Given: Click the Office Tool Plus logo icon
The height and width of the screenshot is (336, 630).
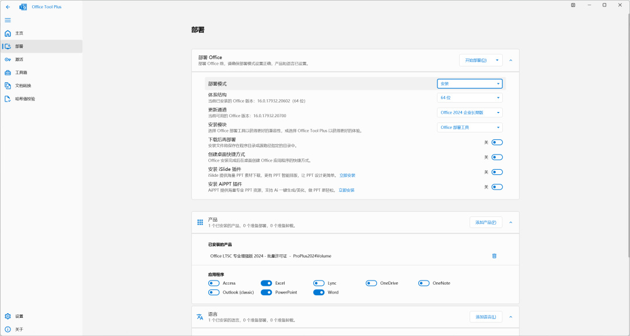Looking at the screenshot, I should [23, 7].
